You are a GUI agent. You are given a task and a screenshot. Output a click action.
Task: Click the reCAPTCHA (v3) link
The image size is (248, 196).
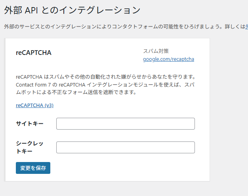[34, 106]
